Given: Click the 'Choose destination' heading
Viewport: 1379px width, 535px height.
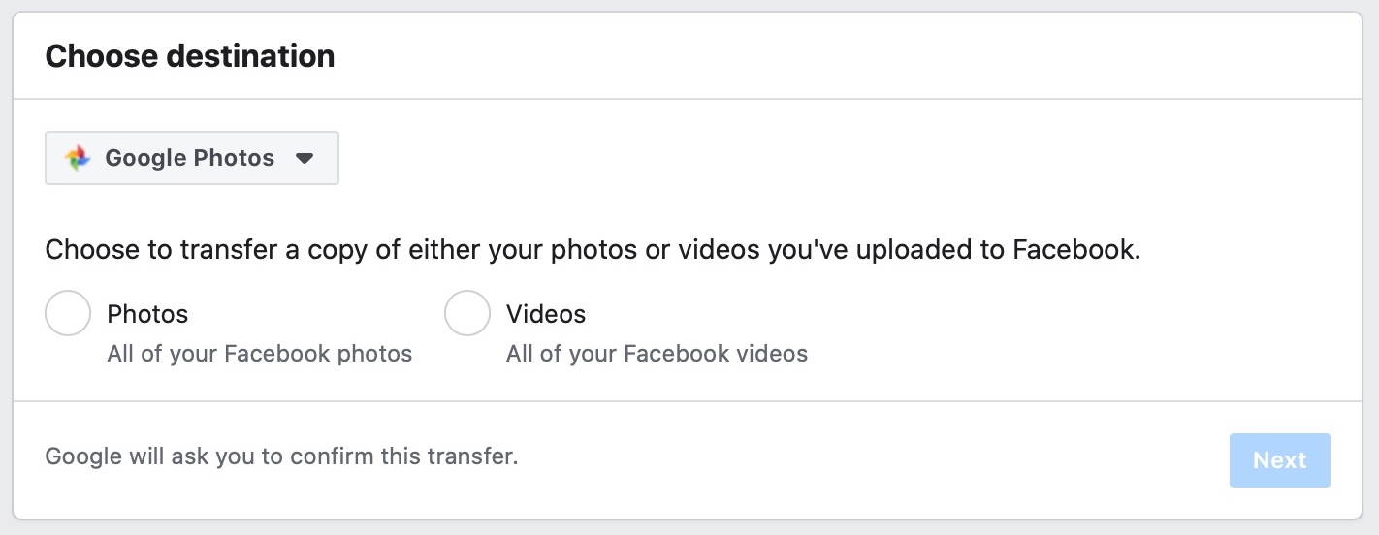Looking at the screenshot, I should 190,56.
